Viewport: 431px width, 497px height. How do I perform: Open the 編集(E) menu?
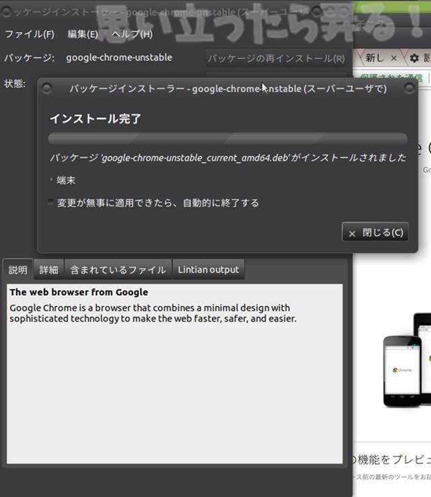pyautogui.click(x=83, y=34)
